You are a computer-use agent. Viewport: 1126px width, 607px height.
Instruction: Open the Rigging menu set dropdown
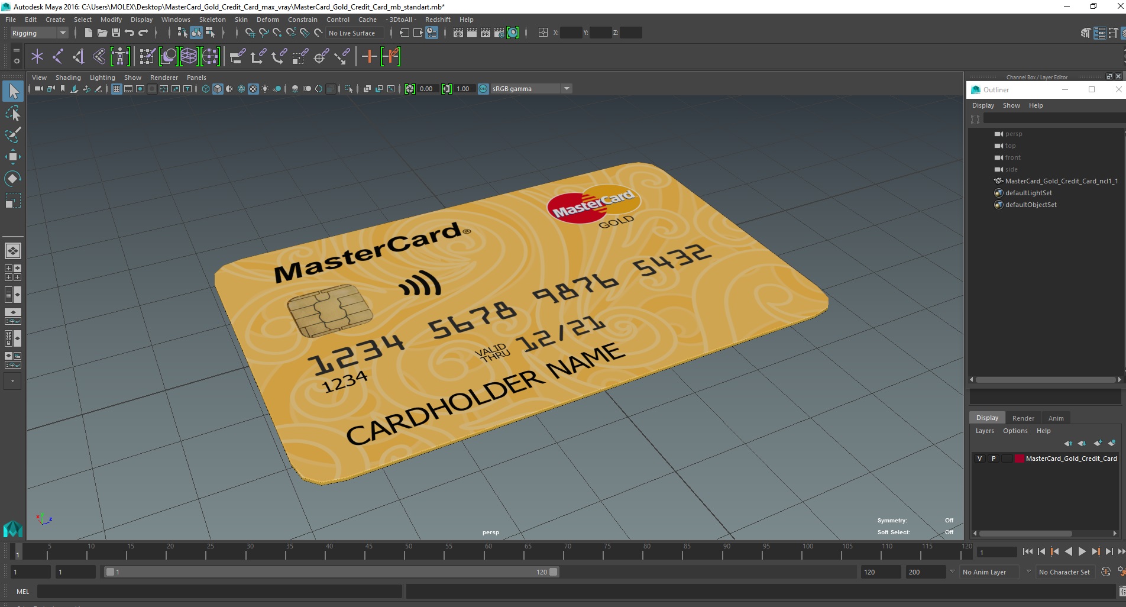[x=39, y=33]
